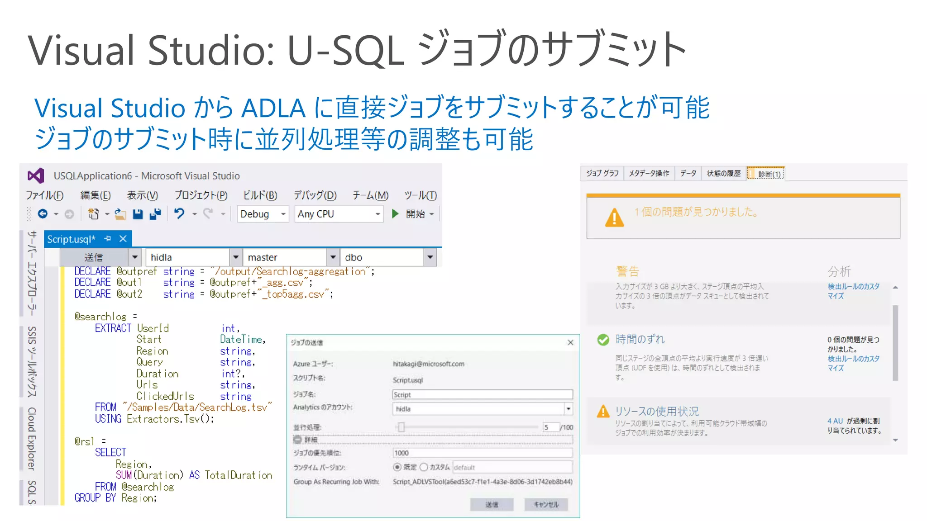Image resolution: width=927 pixels, height=521 pixels.
Task: Open the デバッグ(D) menu
Action: point(315,195)
